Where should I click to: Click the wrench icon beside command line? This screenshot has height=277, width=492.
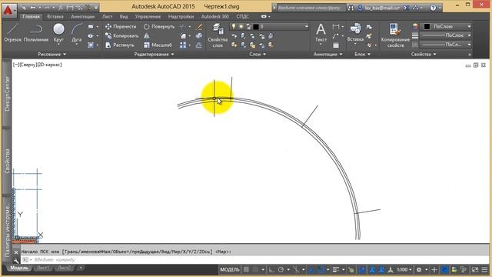pos(16,260)
